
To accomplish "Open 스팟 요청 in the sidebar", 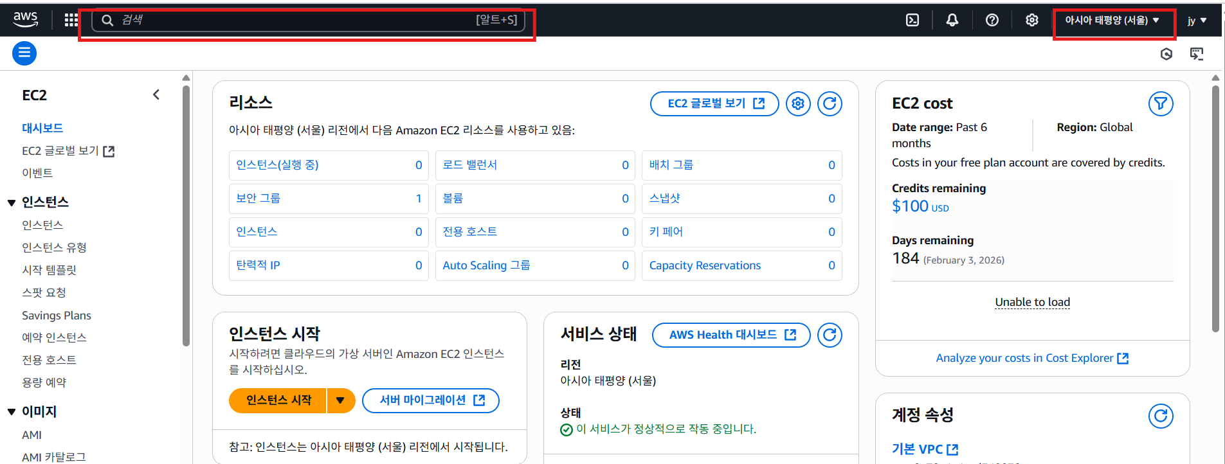I will (x=44, y=292).
